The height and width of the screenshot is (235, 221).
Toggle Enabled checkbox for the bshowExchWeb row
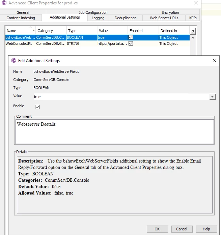(x=131, y=37)
